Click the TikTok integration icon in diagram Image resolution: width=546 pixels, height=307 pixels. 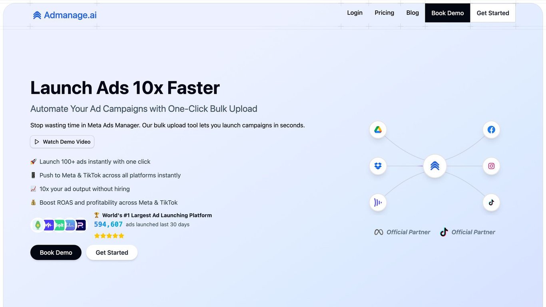coord(491,202)
